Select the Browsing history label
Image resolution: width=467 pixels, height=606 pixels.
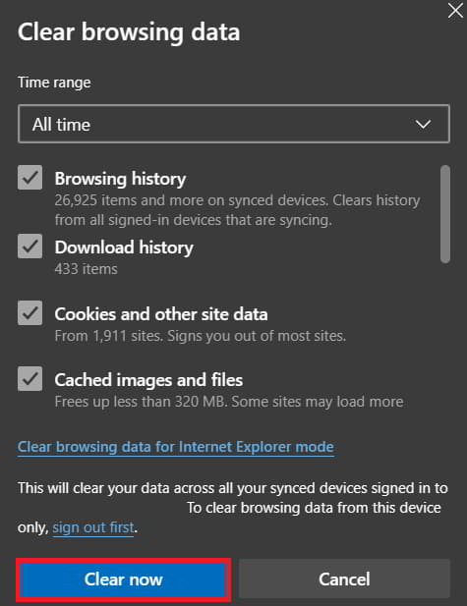(x=120, y=179)
